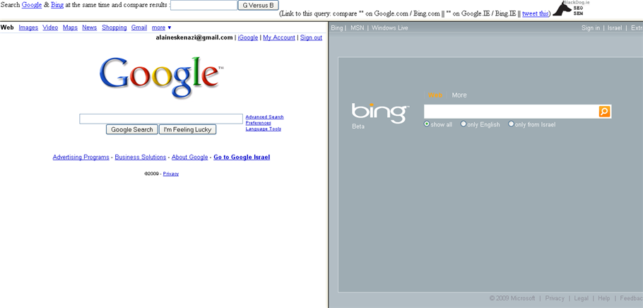Screen dimensions: 643x308
Task: Focus the Bing search text box
Action: 512,112
